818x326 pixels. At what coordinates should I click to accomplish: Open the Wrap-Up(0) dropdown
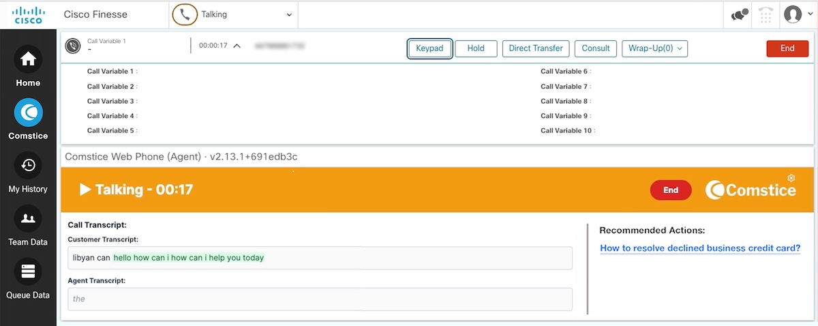(x=654, y=48)
